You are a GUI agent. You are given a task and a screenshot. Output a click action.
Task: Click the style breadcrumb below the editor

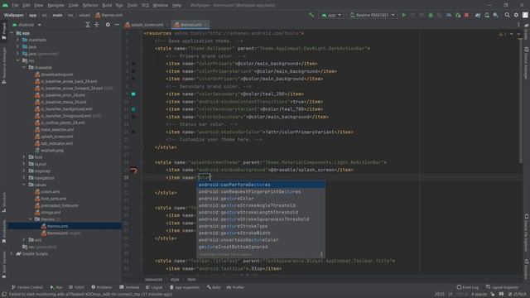(x=175, y=280)
